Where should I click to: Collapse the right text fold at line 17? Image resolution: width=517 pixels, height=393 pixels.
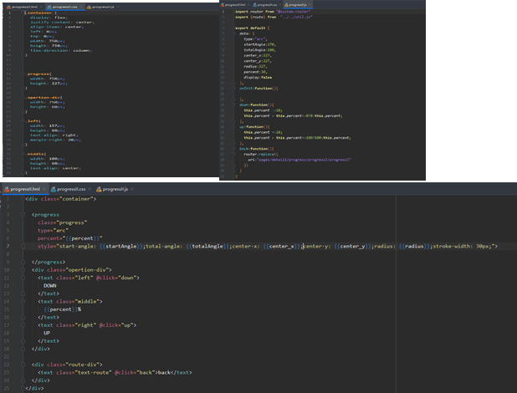point(23,325)
